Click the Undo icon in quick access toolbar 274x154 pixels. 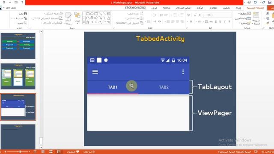(256, 2)
